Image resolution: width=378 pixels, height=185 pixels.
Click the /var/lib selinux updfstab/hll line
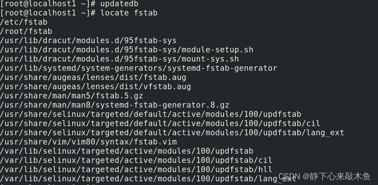point(136,169)
